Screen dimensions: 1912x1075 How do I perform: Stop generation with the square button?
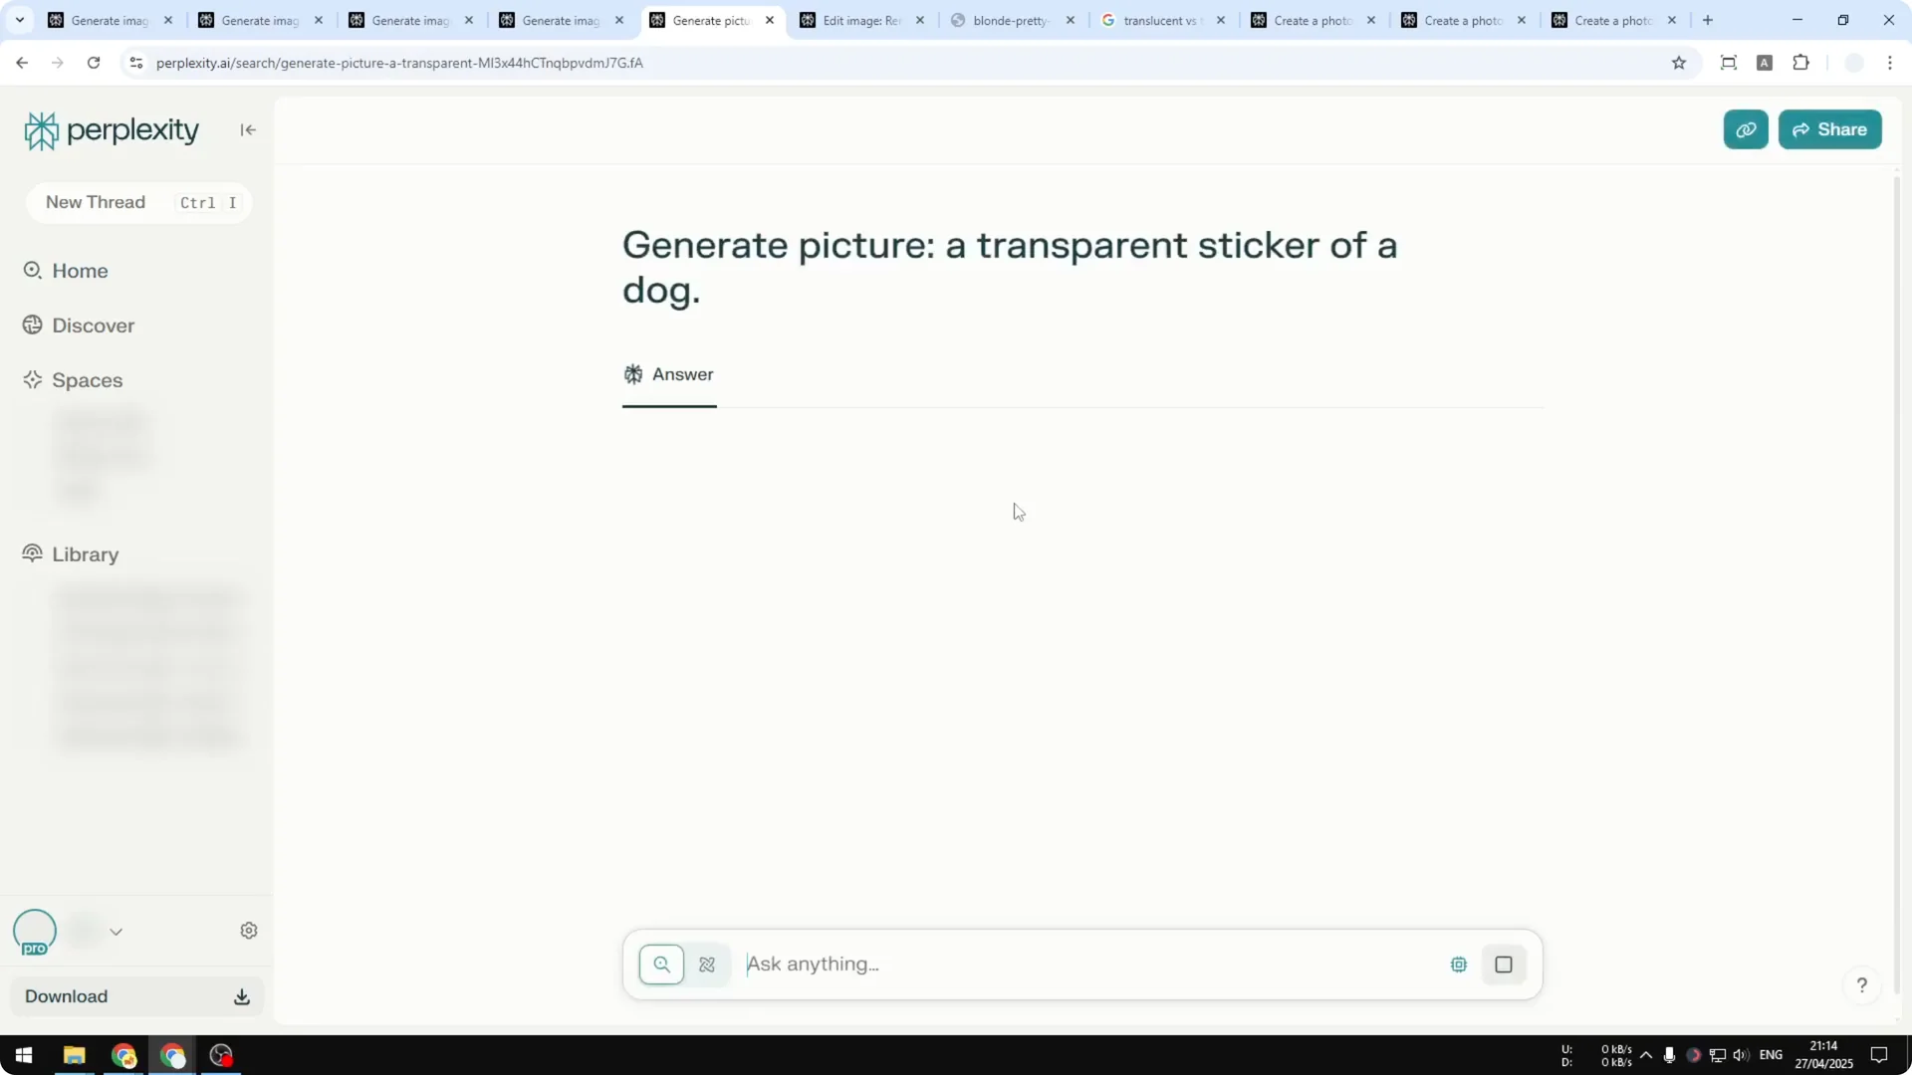[1504, 964]
